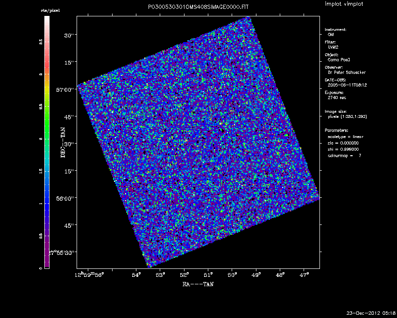Click the RA tick label 51s
The height and width of the screenshot is (318, 397).
(208, 275)
